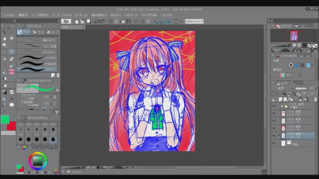This screenshot has height=179, width=319.
Task: Click the CLIP STUDIO spiral icon
Action: tap(66, 21)
